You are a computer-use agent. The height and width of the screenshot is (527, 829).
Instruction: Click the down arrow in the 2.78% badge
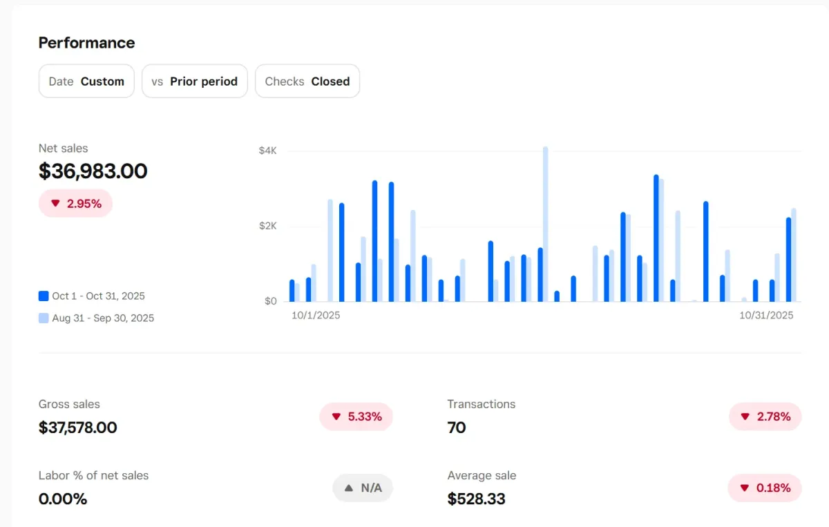tap(745, 416)
